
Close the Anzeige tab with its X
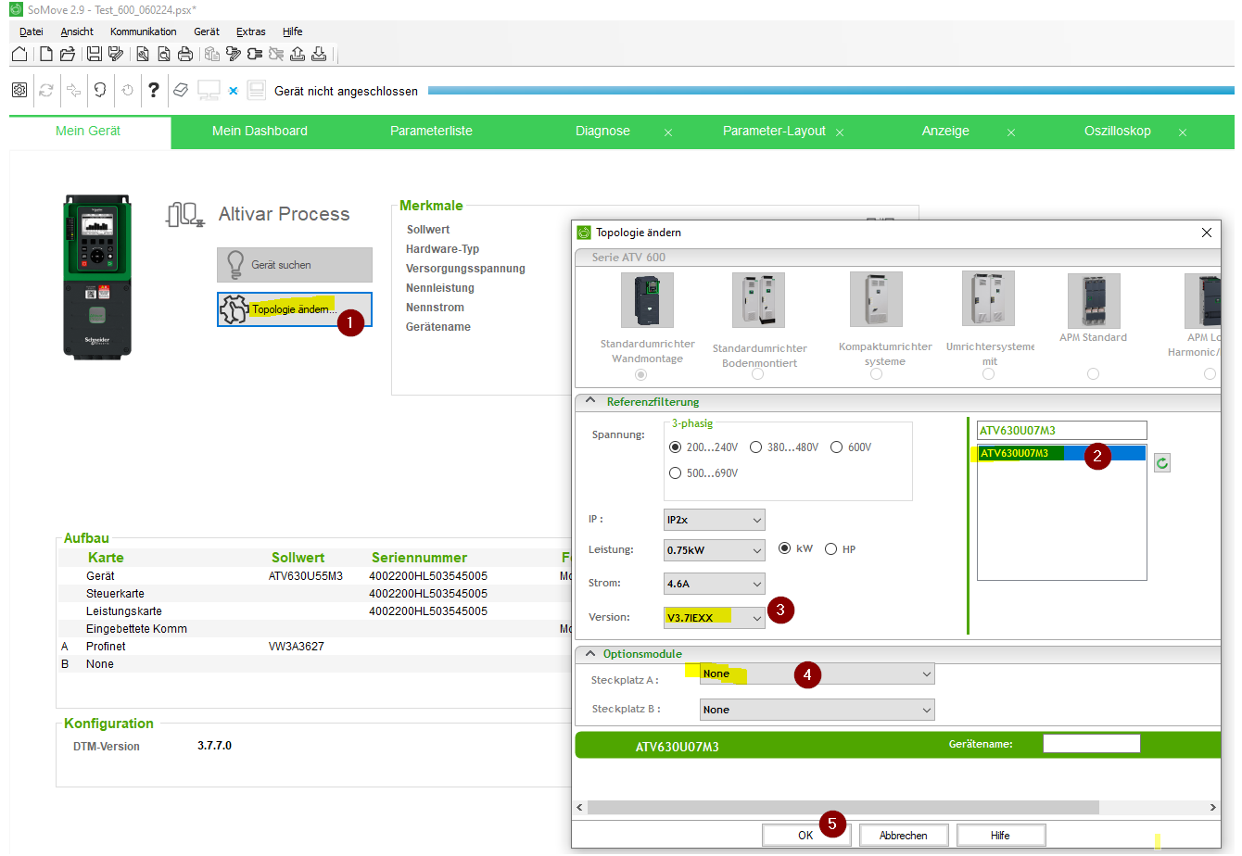tap(1011, 132)
